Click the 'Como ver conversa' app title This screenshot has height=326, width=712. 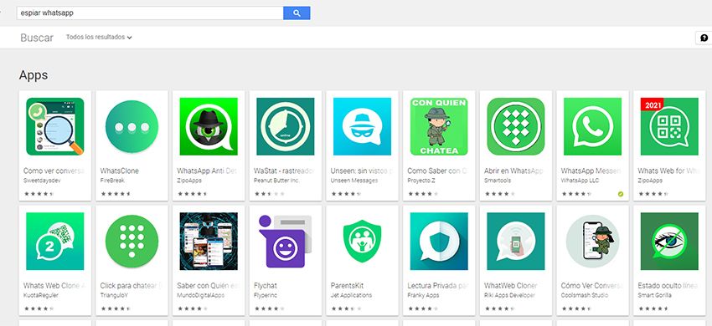54,171
